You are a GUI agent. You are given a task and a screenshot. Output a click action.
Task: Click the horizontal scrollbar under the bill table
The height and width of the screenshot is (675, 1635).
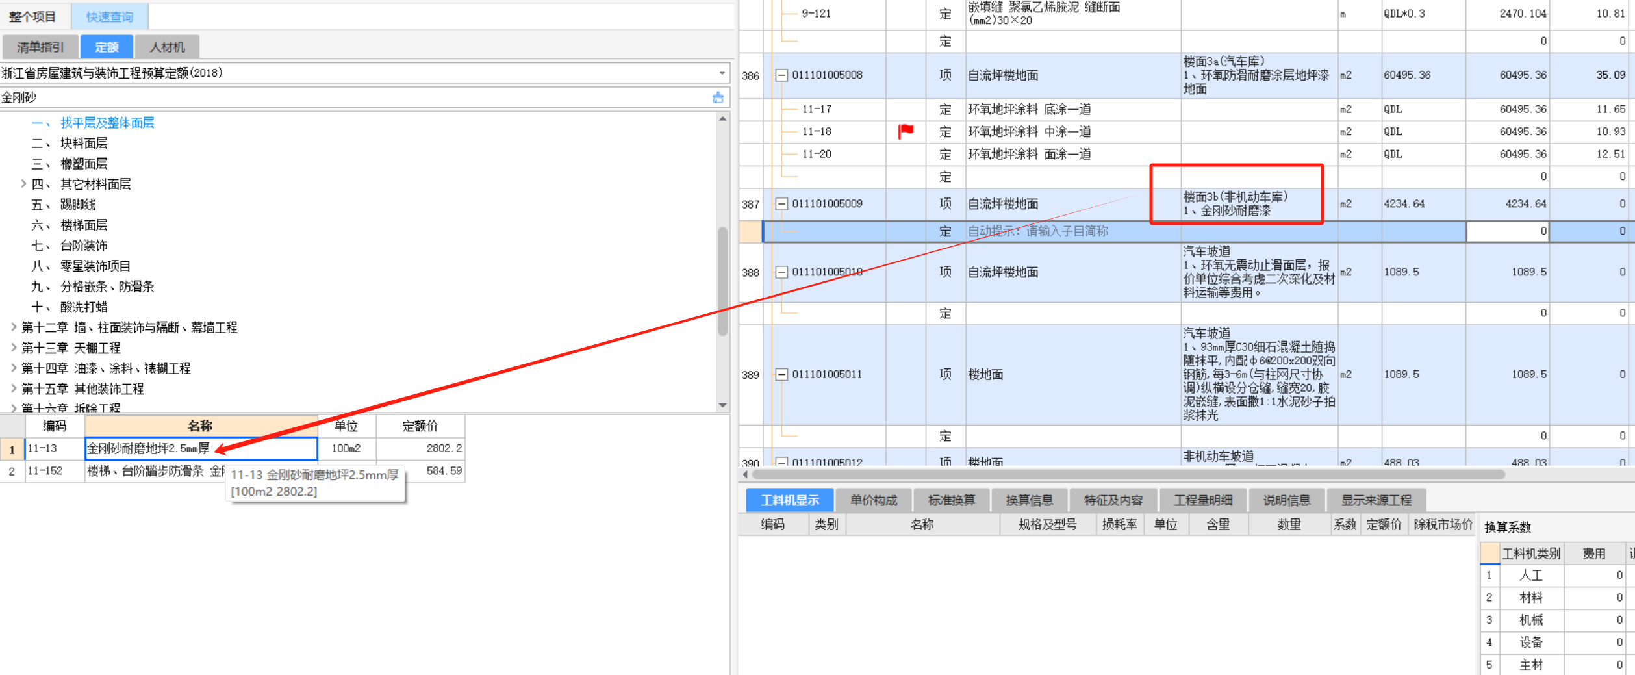pos(1127,474)
